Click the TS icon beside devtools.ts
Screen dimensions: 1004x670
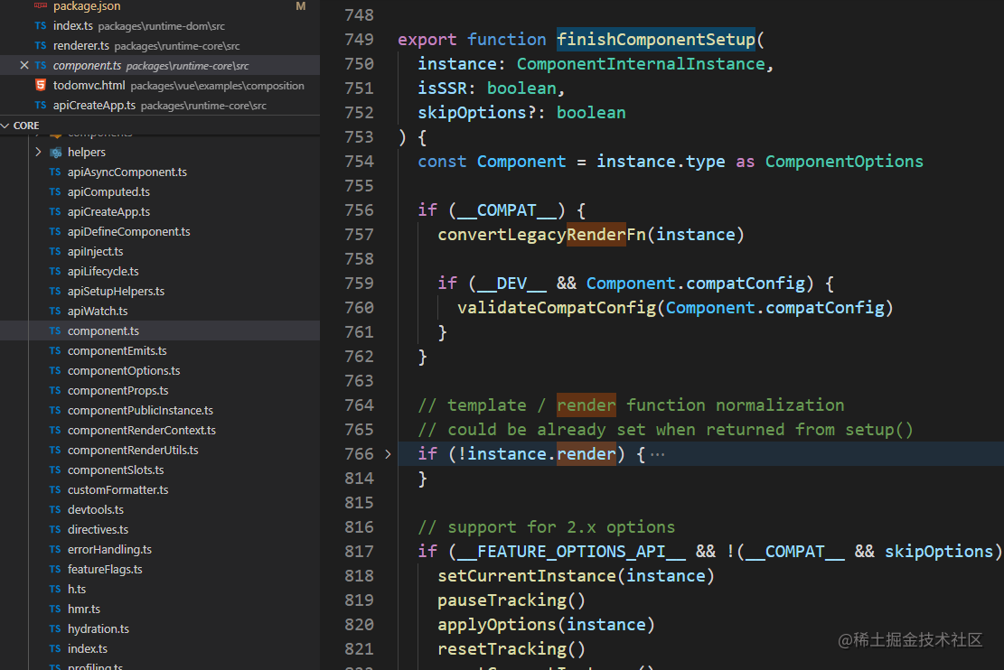point(55,509)
